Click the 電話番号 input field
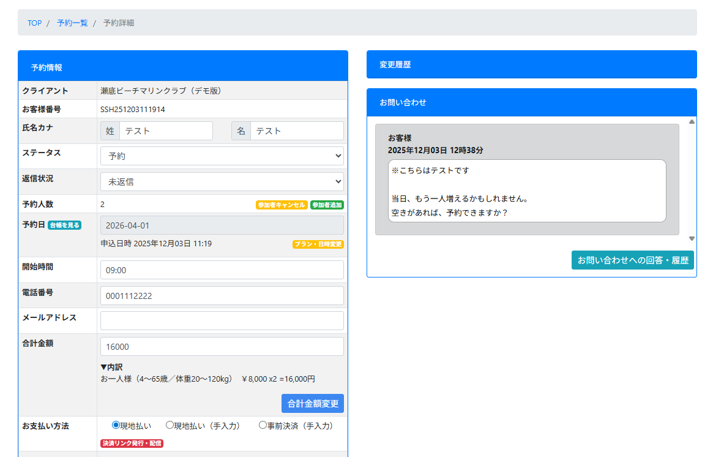 222,296
